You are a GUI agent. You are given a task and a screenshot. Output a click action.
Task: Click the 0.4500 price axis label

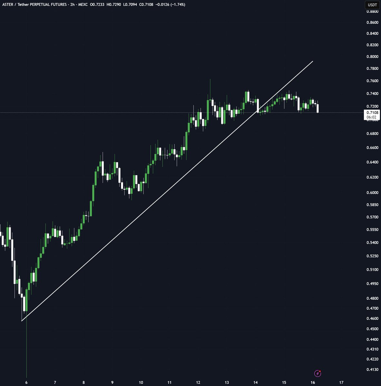click(x=372, y=329)
